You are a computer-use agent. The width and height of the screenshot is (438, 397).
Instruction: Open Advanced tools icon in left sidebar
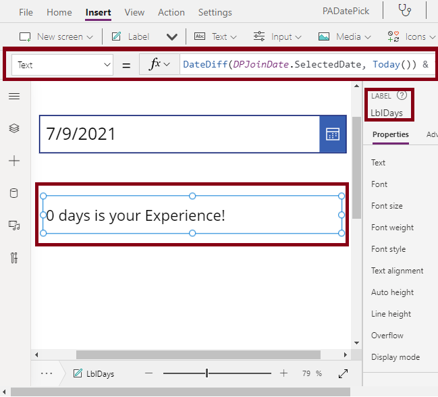[x=14, y=258]
